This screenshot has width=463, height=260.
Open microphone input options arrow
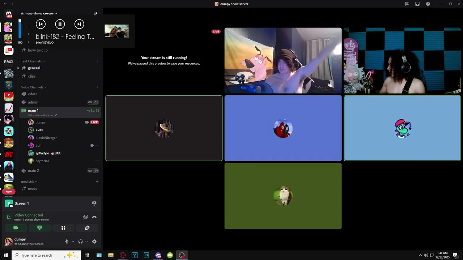[73, 242]
